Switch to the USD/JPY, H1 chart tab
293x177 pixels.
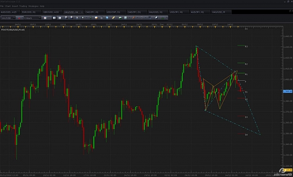[179, 12]
